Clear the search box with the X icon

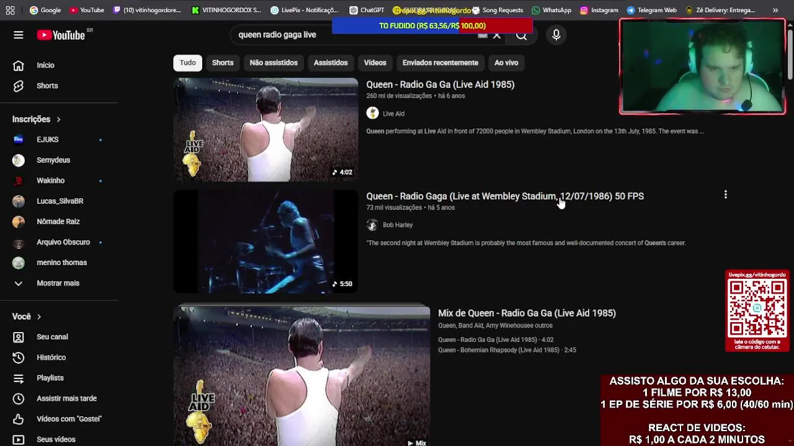point(497,35)
